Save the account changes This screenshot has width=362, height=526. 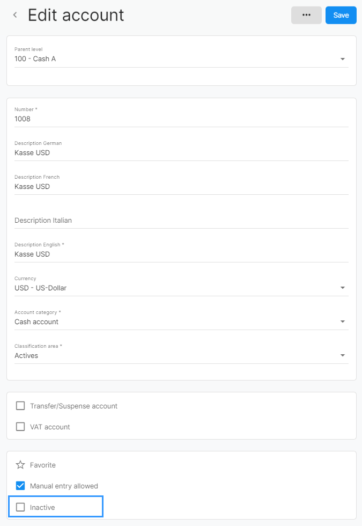coord(341,15)
